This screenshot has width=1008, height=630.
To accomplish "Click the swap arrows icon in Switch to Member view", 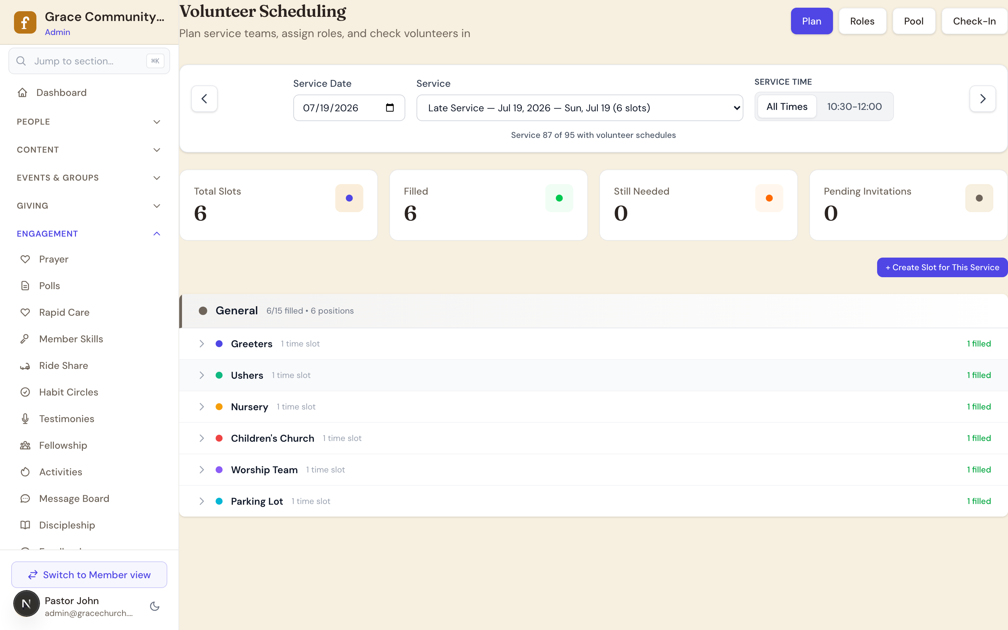I will [x=33, y=575].
